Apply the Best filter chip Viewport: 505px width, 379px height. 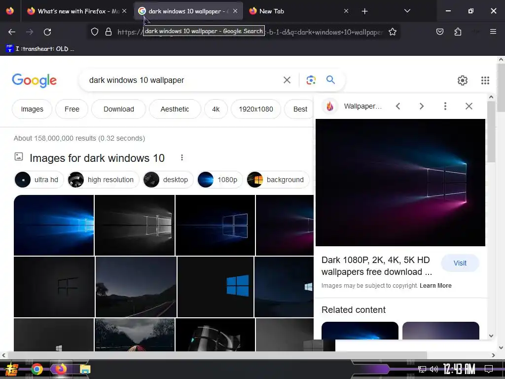[299, 109]
